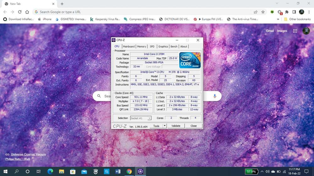The width and height of the screenshot is (314, 176).
Task: Open the Chrome profile avatar in toolbar
Action: [301, 12]
